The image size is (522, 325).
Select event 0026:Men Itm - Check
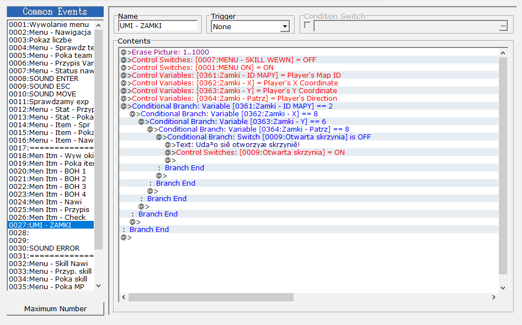click(51, 218)
